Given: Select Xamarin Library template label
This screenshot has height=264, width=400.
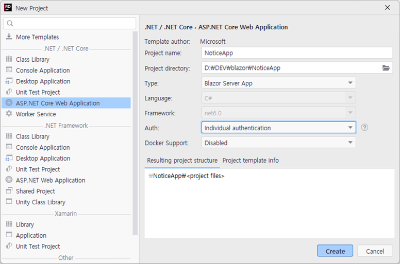Looking at the screenshot, I should click(25, 224).
